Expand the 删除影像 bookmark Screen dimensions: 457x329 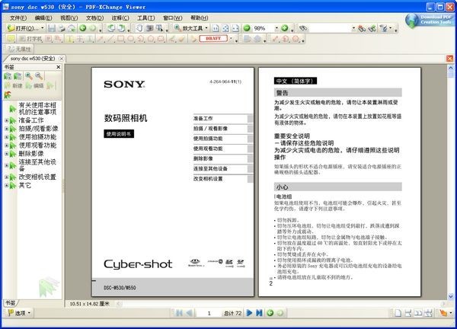pos(6,154)
